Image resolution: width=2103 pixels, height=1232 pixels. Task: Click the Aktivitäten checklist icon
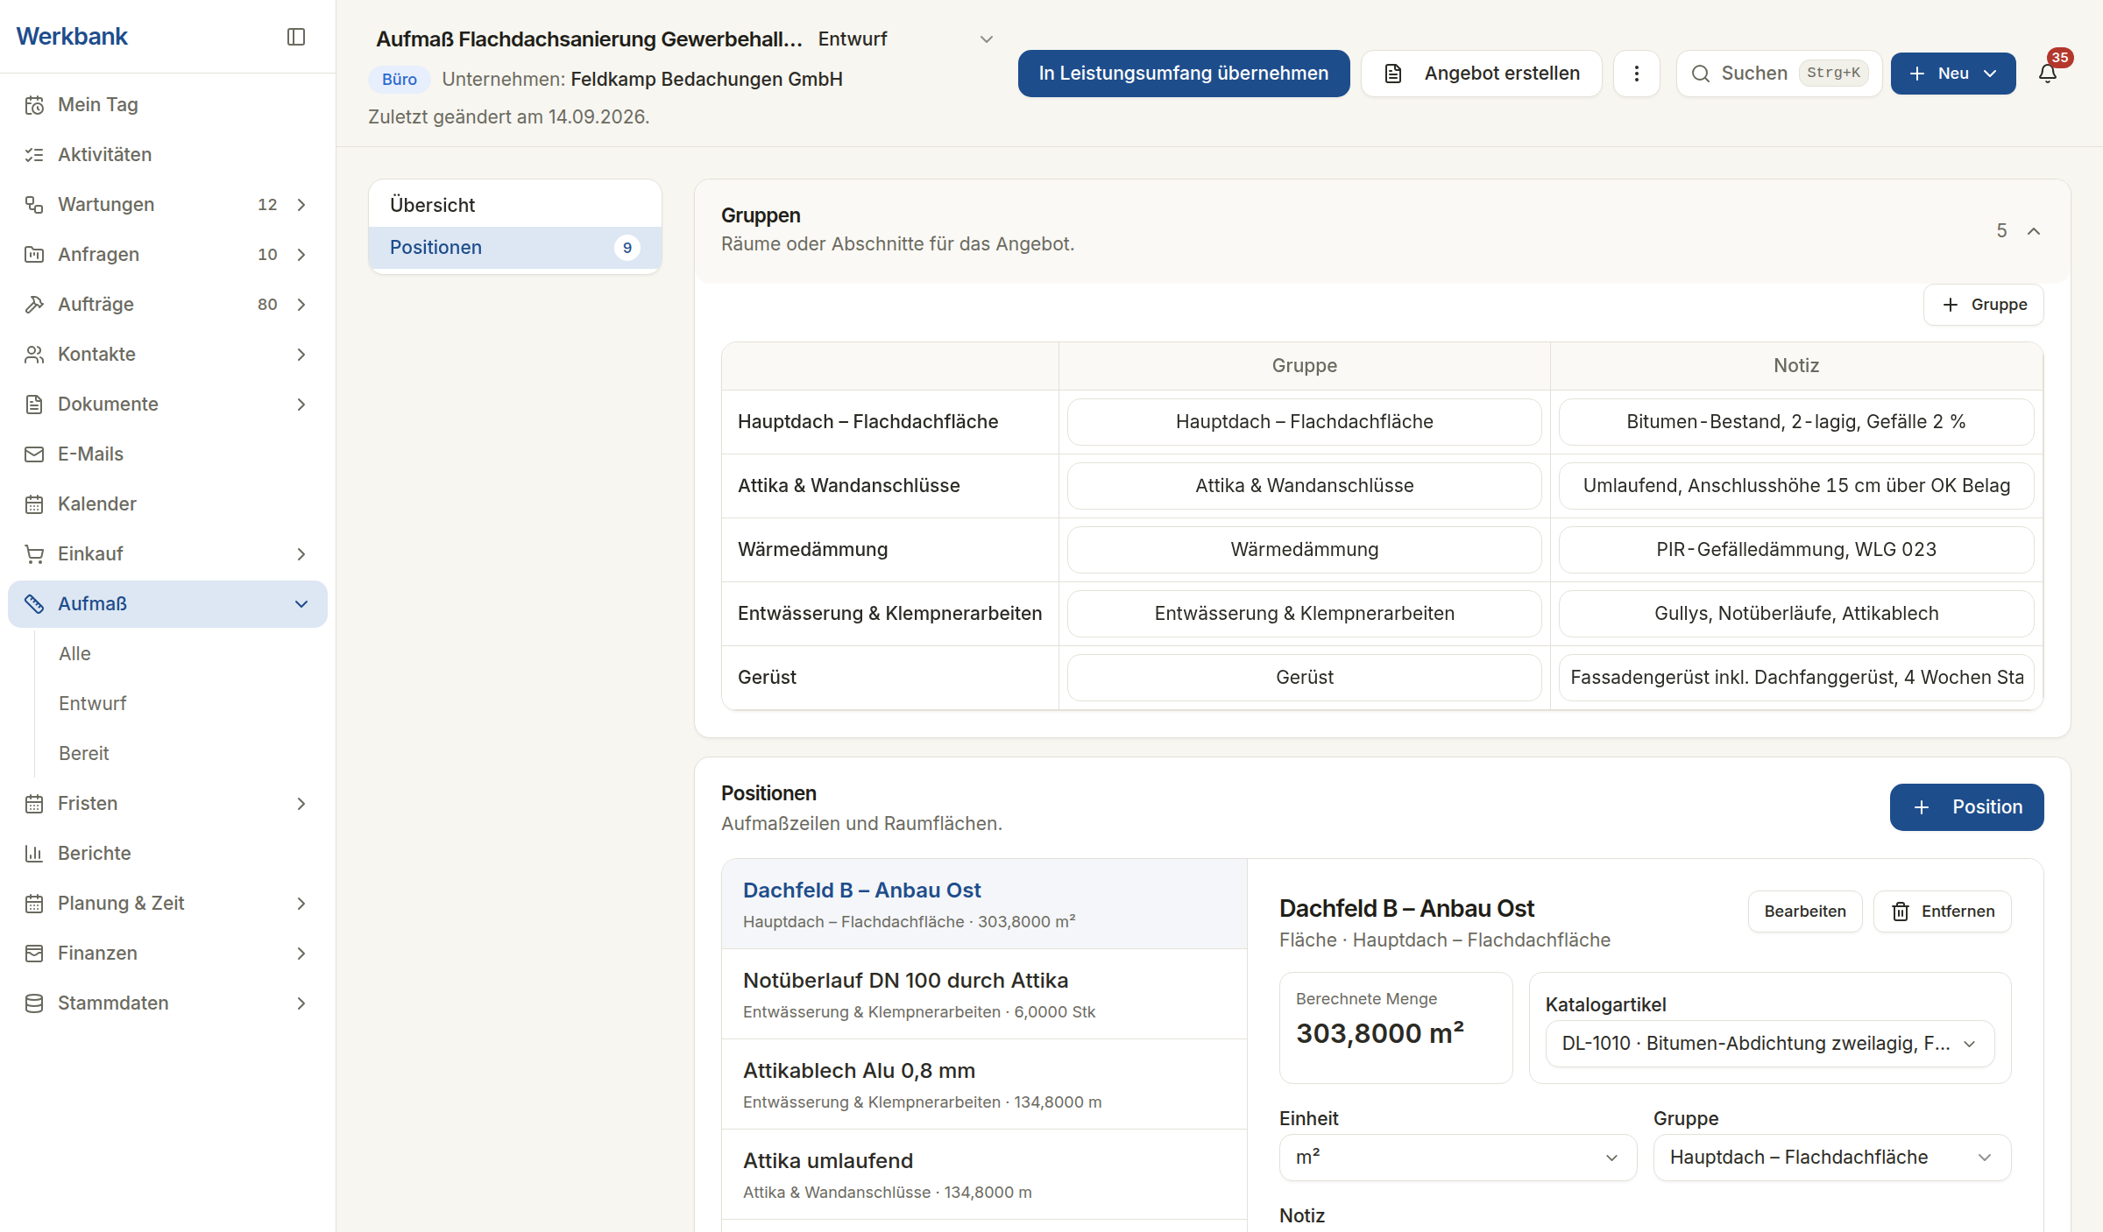click(x=34, y=155)
